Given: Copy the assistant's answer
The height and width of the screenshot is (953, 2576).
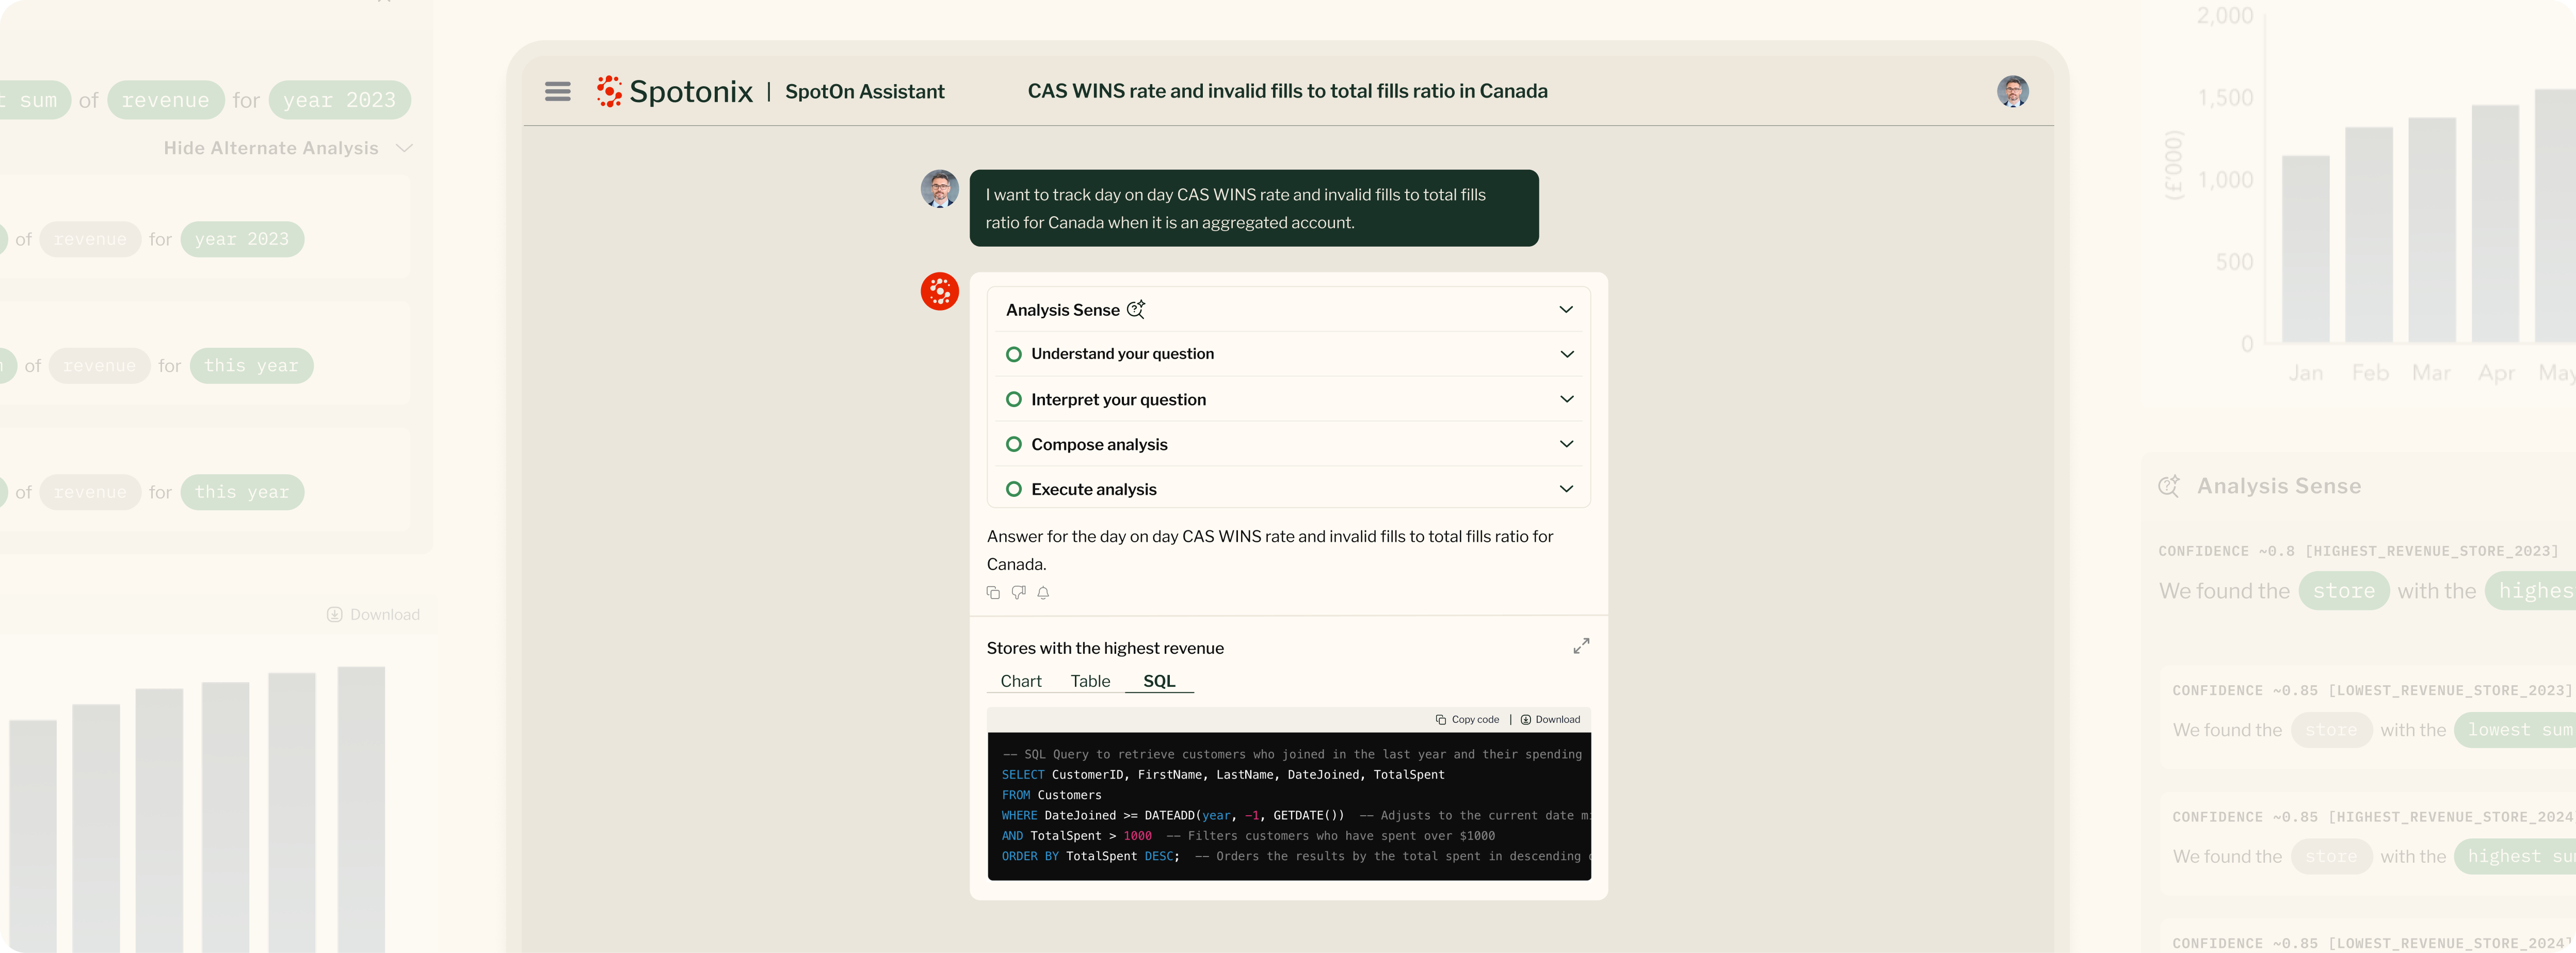Looking at the screenshot, I should [x=993, y=593].
